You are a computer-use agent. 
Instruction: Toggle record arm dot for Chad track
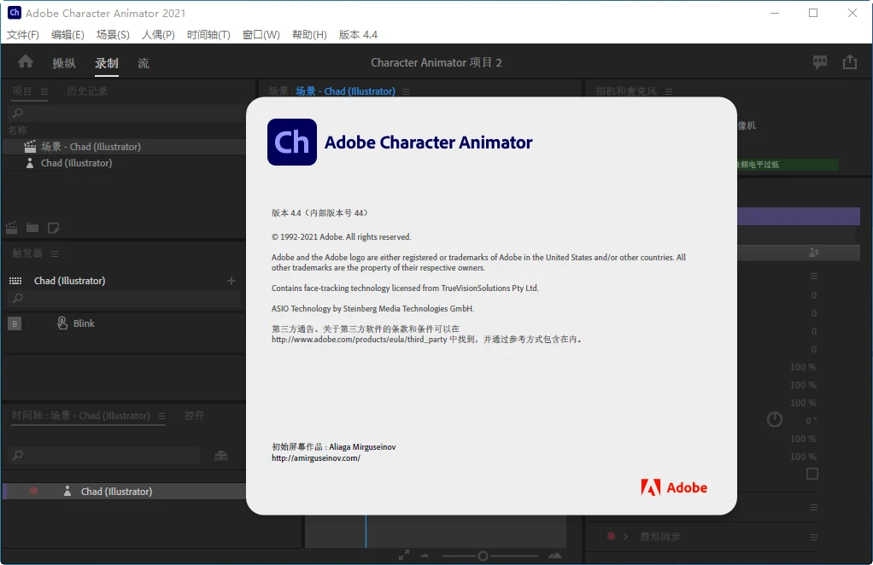click(x=34, y=492)
